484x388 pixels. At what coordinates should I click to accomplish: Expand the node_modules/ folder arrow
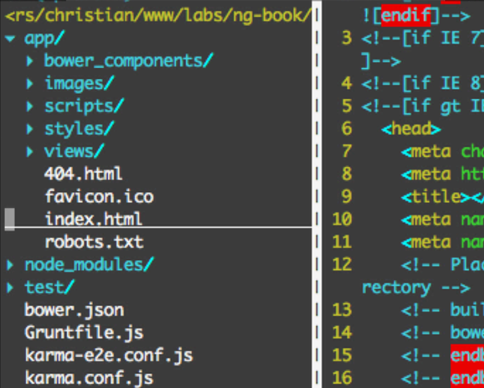[10, 265]
